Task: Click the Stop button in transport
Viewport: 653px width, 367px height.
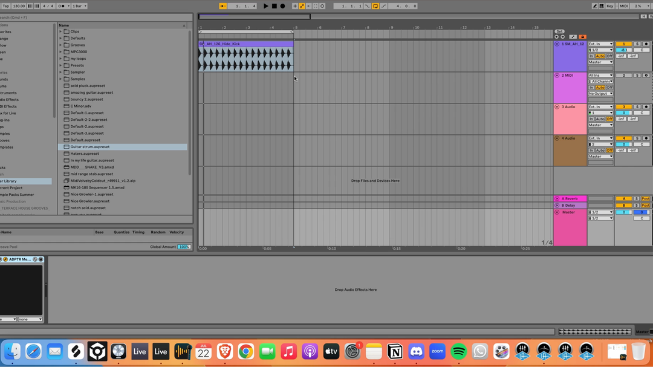Action: point(274,6)
